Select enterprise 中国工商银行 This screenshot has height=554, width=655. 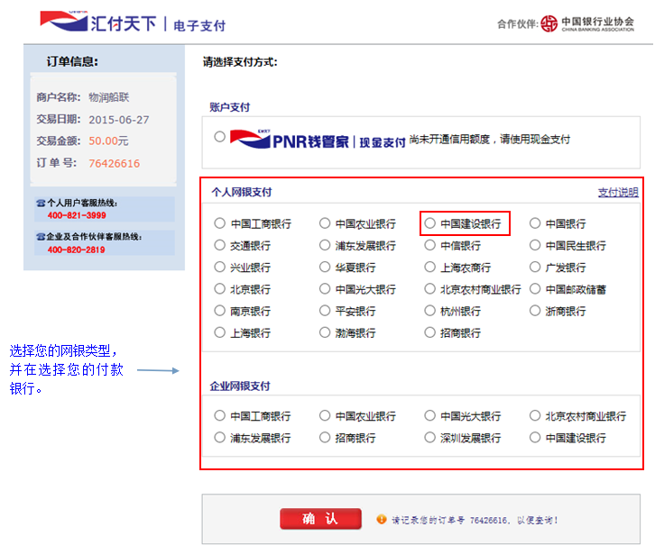point(220,415)
